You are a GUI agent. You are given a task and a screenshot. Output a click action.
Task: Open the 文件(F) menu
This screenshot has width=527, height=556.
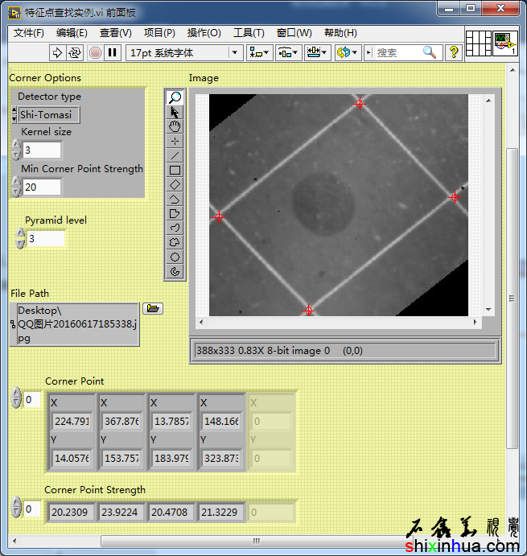click(x=29, y=33)
